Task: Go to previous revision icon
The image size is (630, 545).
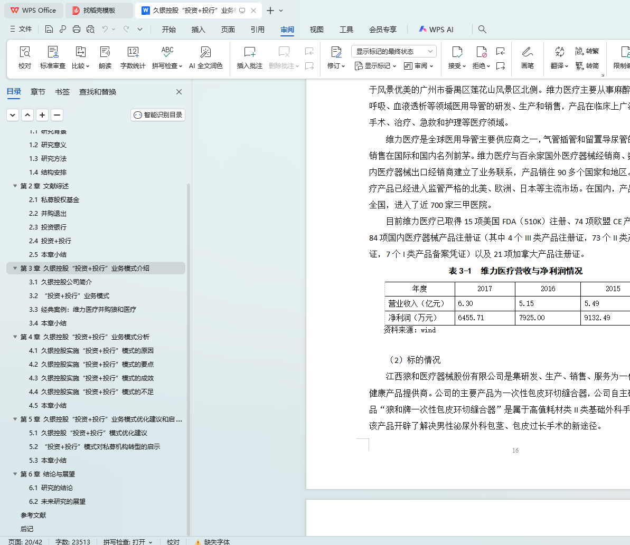Action: click(x=500, y=51)
